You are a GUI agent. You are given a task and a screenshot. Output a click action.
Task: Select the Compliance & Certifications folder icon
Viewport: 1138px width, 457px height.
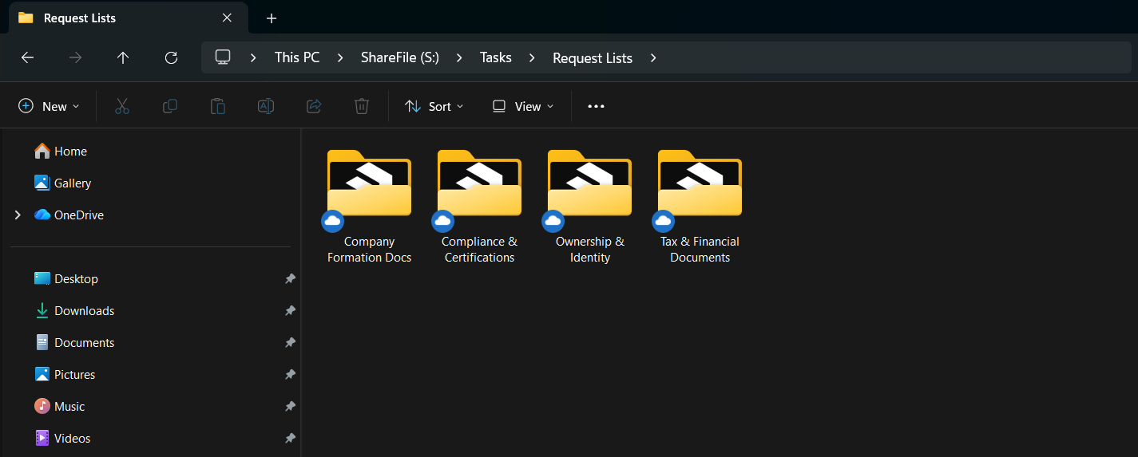[x=479, y=183]
